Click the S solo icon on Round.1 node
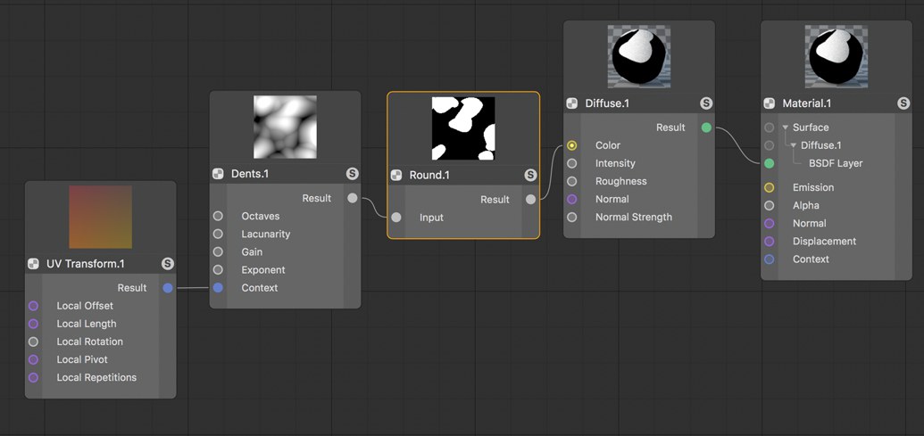 pyautogui.click(x=530, y=175)
